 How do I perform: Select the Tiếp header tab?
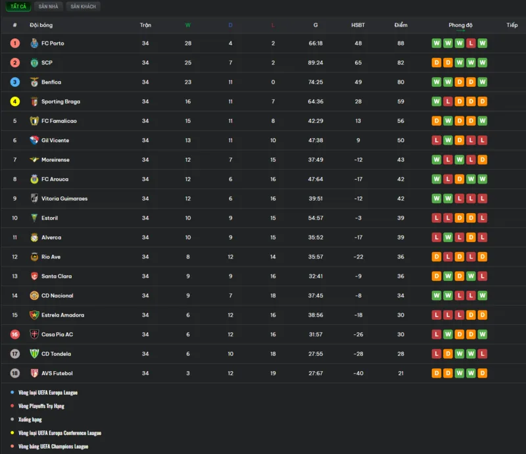pos(512,25)
